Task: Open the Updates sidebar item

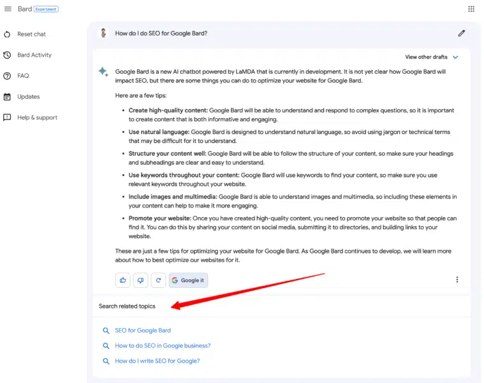Action: click(29, 96)
